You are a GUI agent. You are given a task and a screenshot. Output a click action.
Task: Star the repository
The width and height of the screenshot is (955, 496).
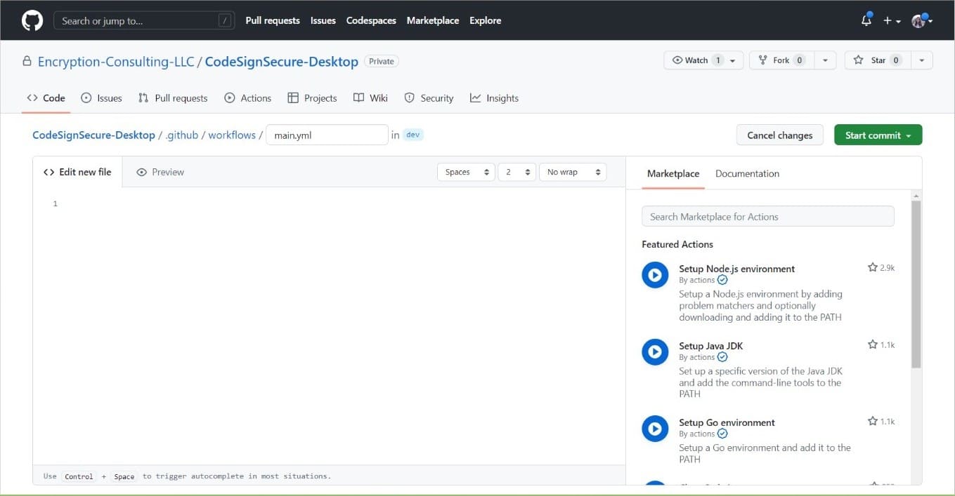point(878,60)
